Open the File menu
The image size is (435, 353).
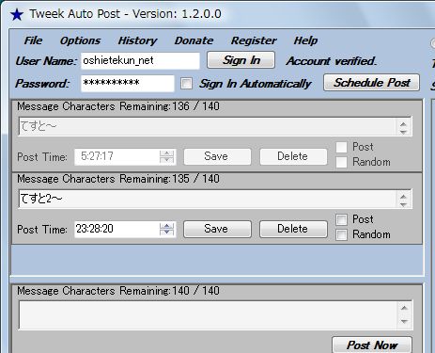tap(33, 40)
